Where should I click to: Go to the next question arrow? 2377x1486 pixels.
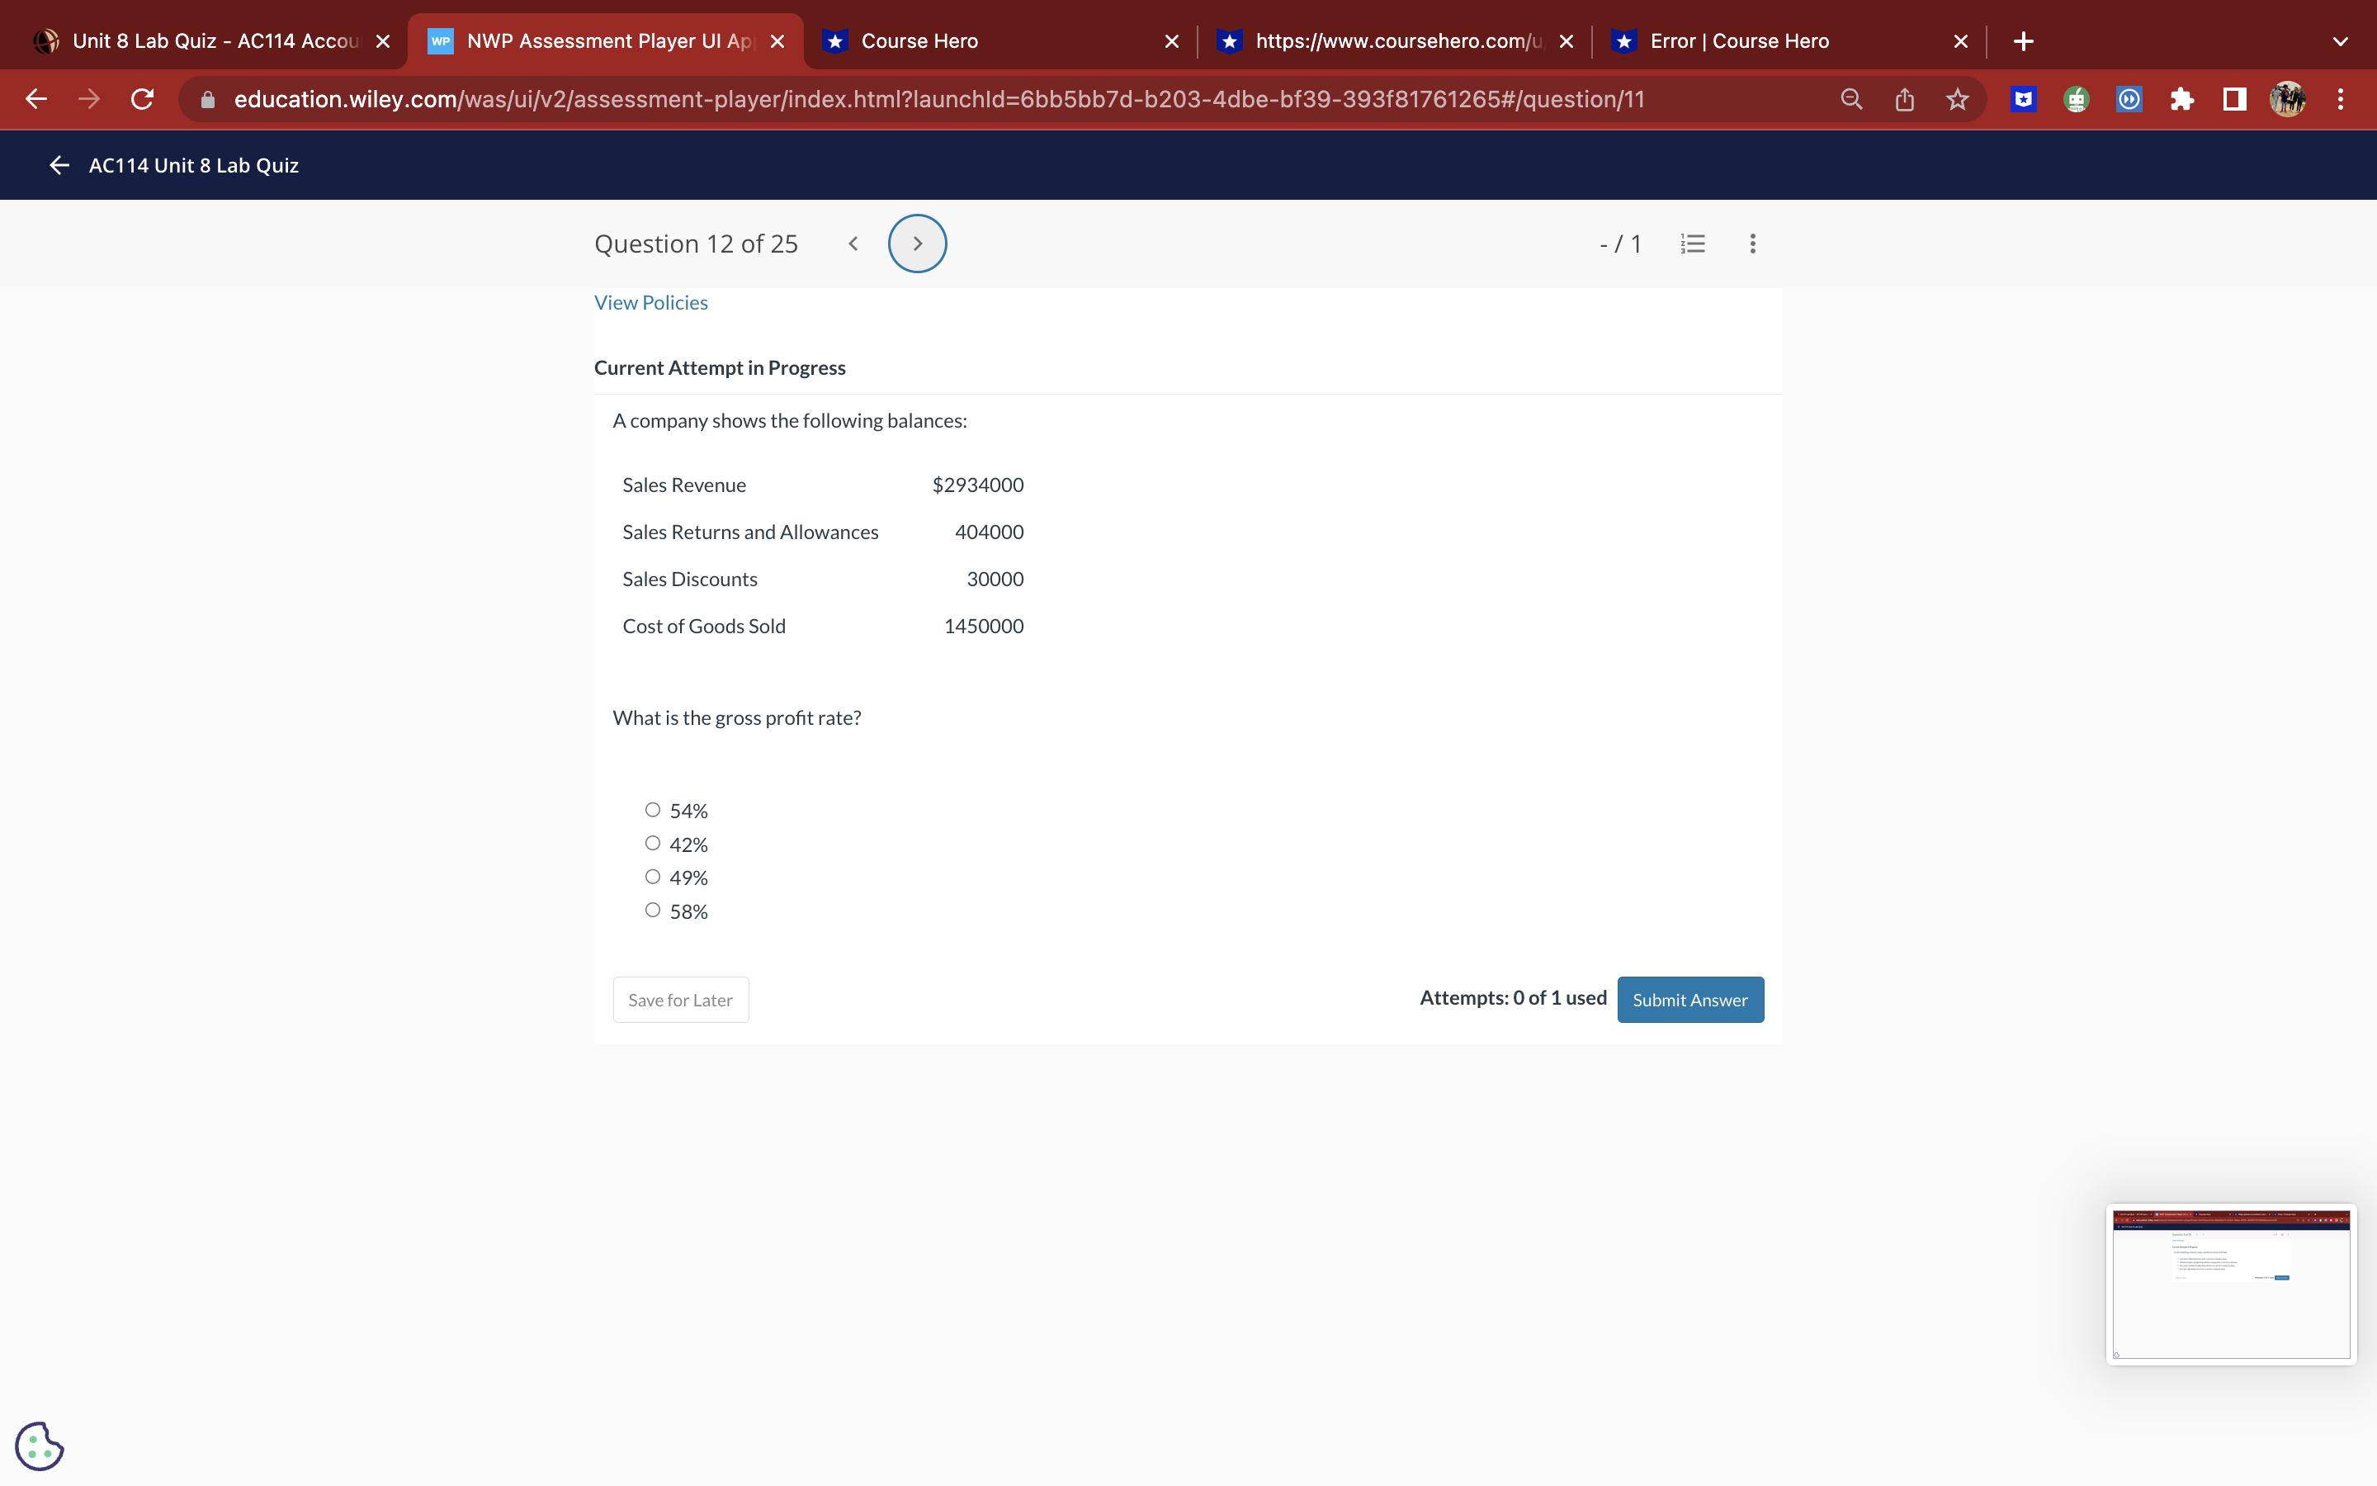point(916,244)
